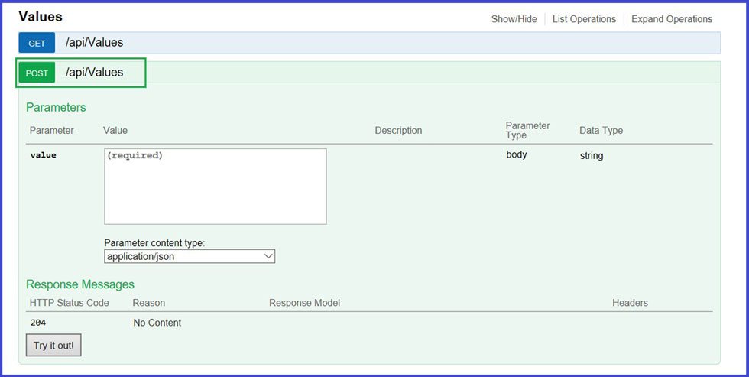The width and height of the screenshot is (749, 377).
Task: Click the body parameter type text
Action: tap(516, 154)
